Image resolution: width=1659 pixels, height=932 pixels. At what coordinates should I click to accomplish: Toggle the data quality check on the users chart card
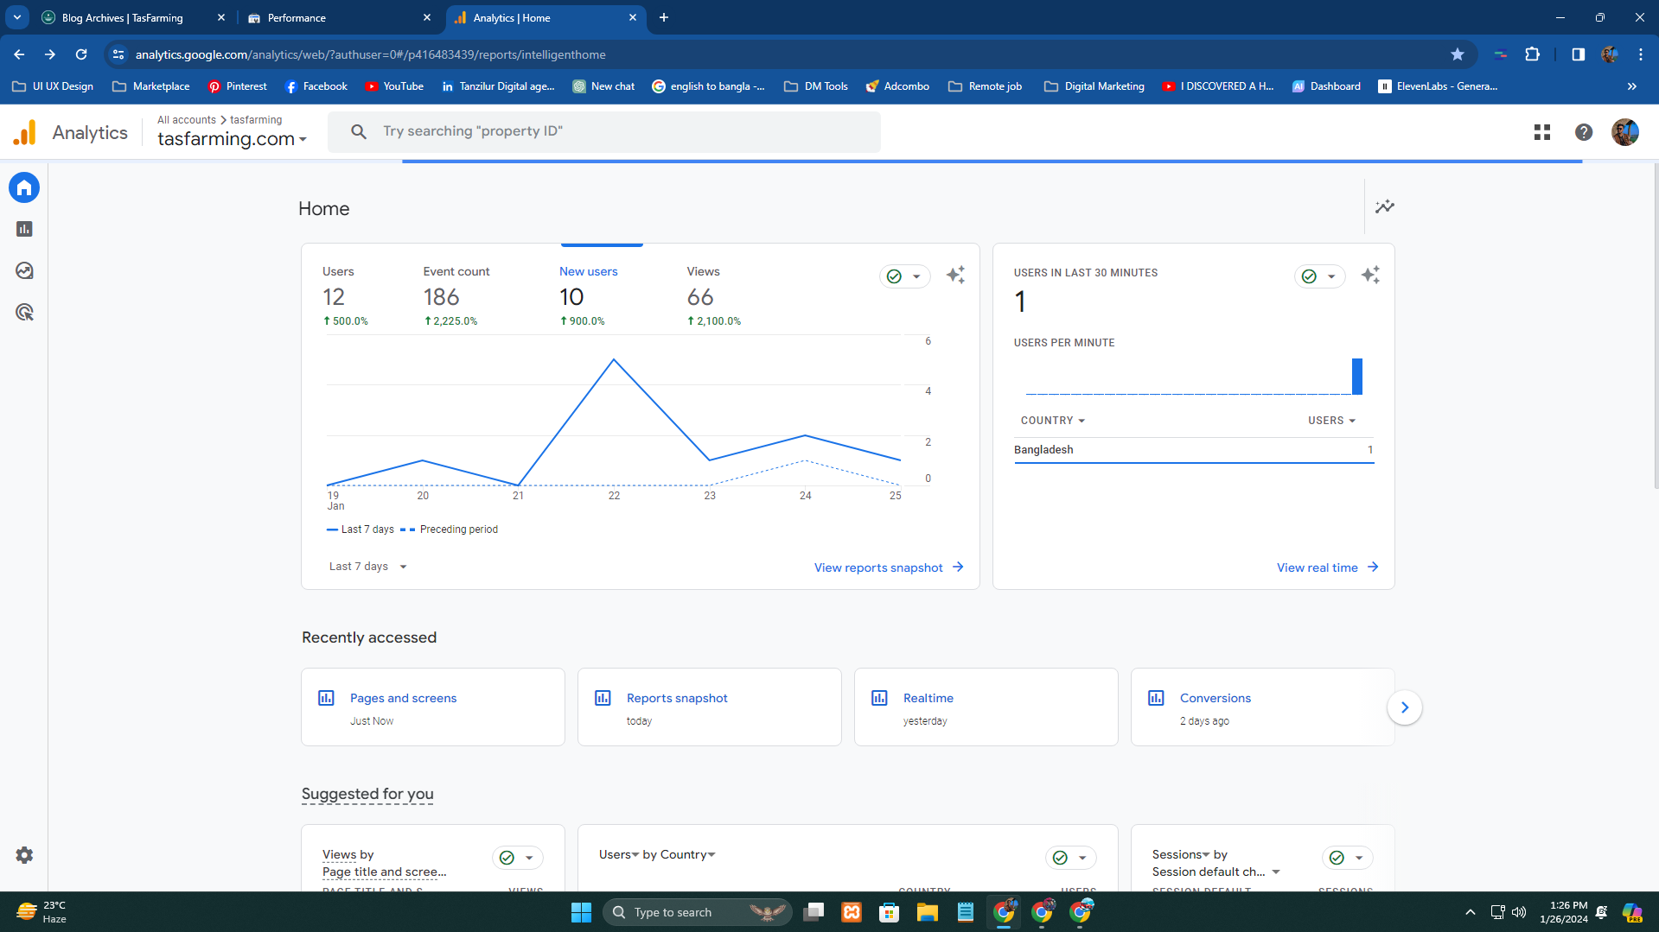(x=903, y=276)
